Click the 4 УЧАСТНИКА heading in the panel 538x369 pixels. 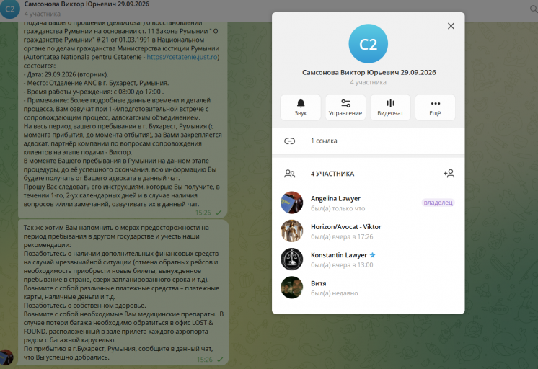[x=332, y=174]
